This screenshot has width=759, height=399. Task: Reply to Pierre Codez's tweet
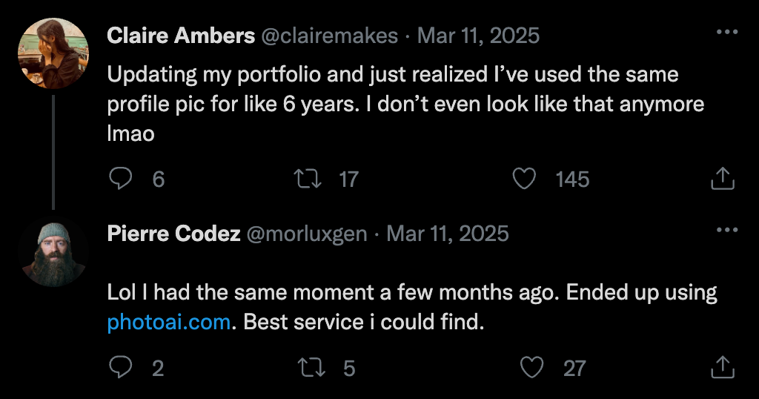coord(121,367)
